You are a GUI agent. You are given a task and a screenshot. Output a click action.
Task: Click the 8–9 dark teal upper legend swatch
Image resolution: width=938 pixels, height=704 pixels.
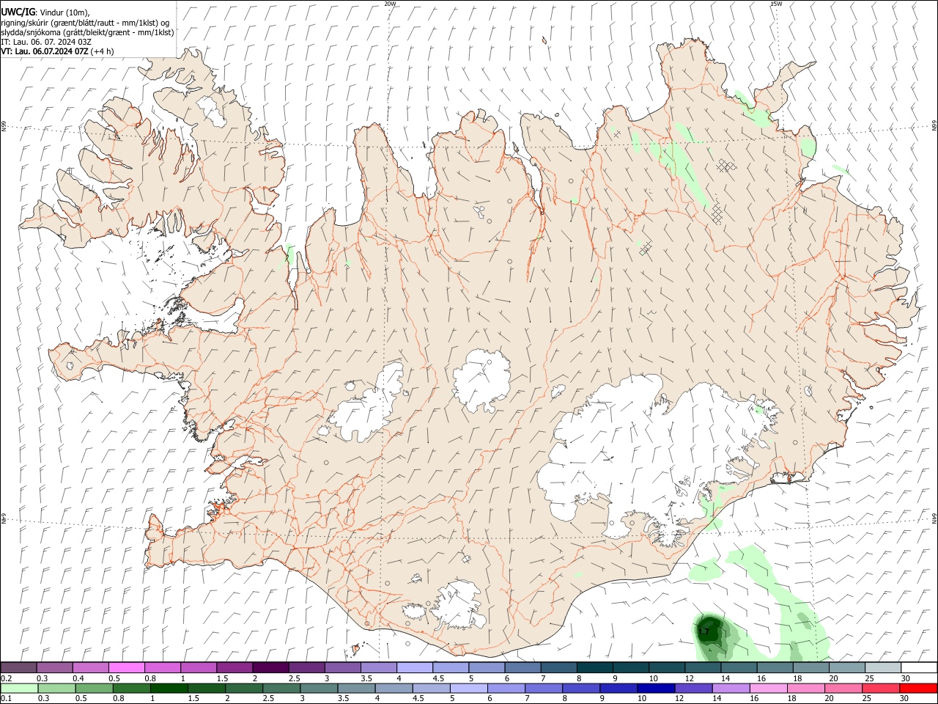(x=594, y=667)
